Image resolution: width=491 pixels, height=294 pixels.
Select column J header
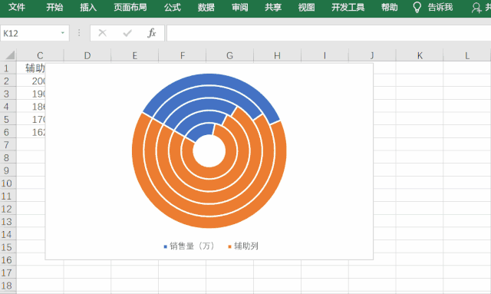[x=372, y=55]
